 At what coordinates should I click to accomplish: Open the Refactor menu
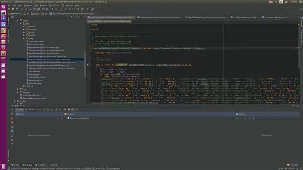pos(44,5)
